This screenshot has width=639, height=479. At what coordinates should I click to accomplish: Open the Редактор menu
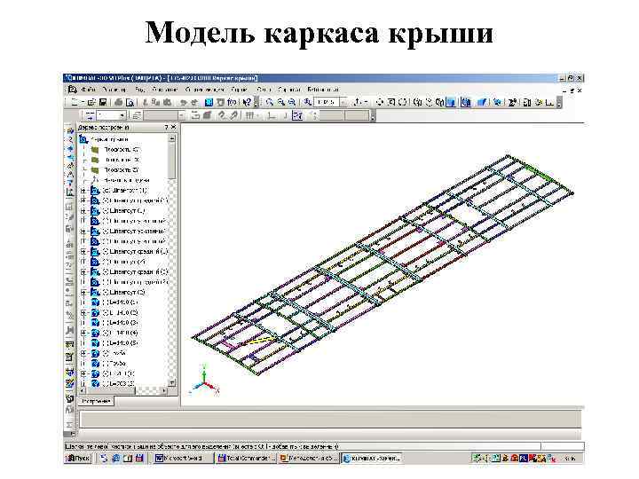(114, 90)
